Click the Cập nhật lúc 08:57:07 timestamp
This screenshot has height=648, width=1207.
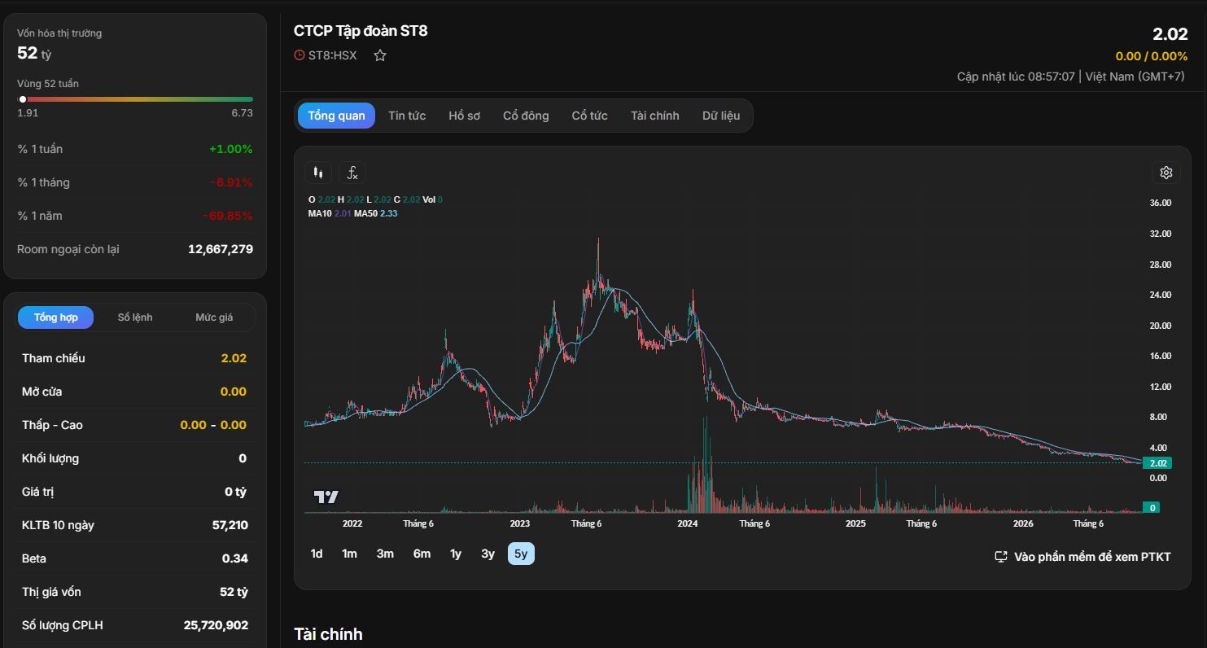(x=1016, y=77)
